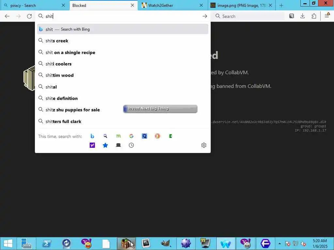The width and height of the screenshot is (334, 250).
Task: Click the Go arrow in the address bar
Action: [205, 16]
